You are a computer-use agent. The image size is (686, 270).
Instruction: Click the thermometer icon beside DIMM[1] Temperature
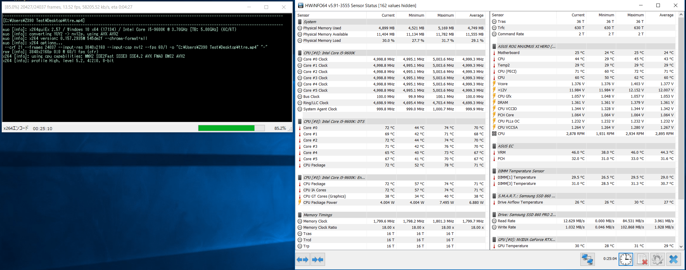(x=494, y=177)
